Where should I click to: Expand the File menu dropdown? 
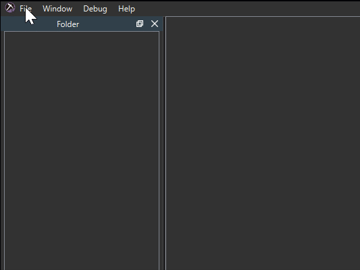pos(26,9)
